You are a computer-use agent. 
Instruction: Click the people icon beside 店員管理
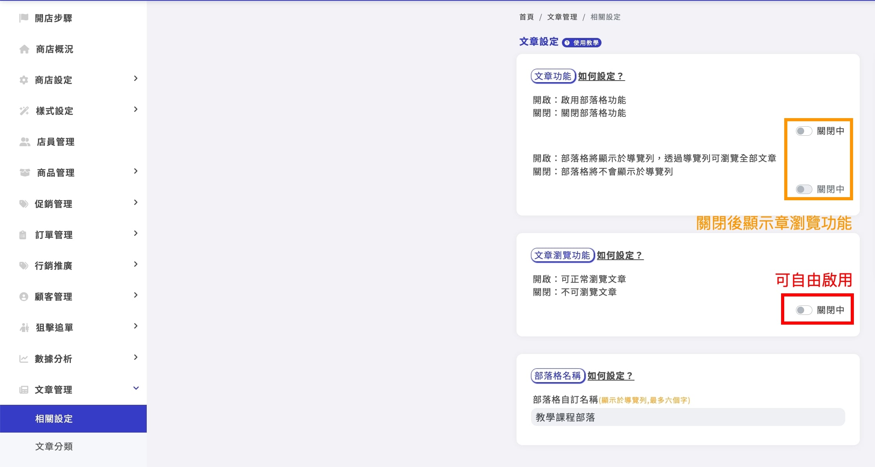click(x=25, y=142)
